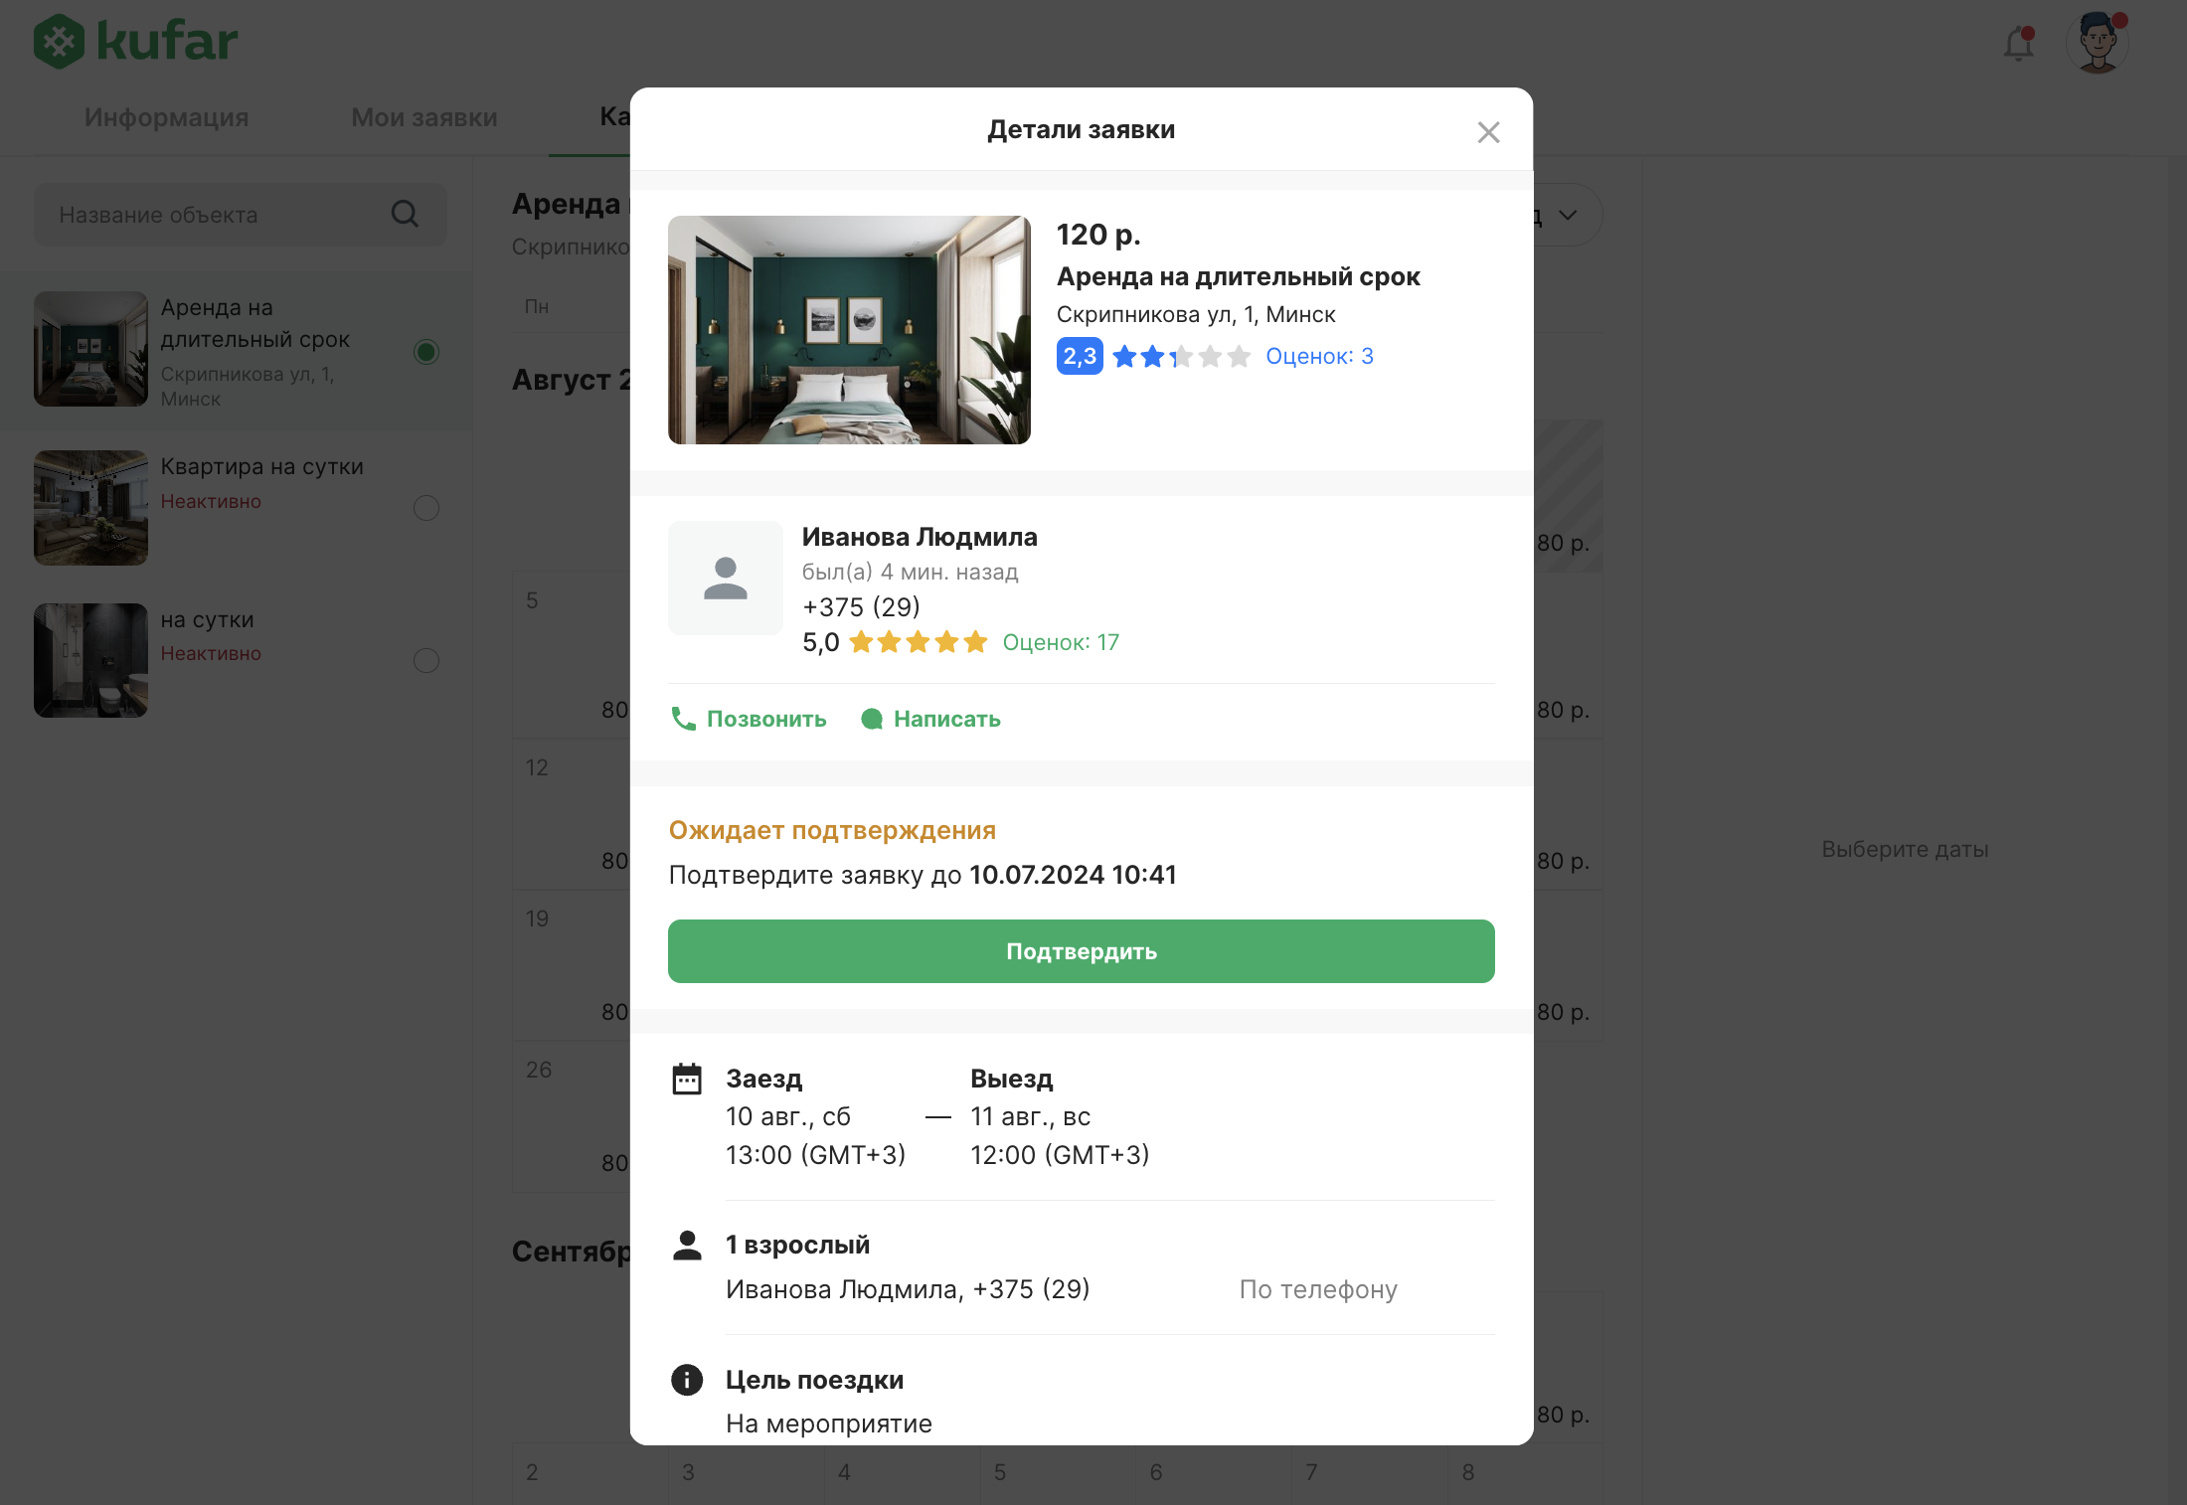Click the calendar icon beside Заезд
The width and height of the screenshot is (2187, 1505).
(687, 1079)
